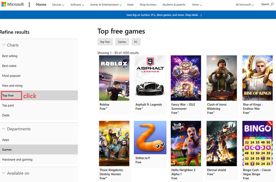Select the Most popular chart filter
276x182 pixels.
point(11,76)
